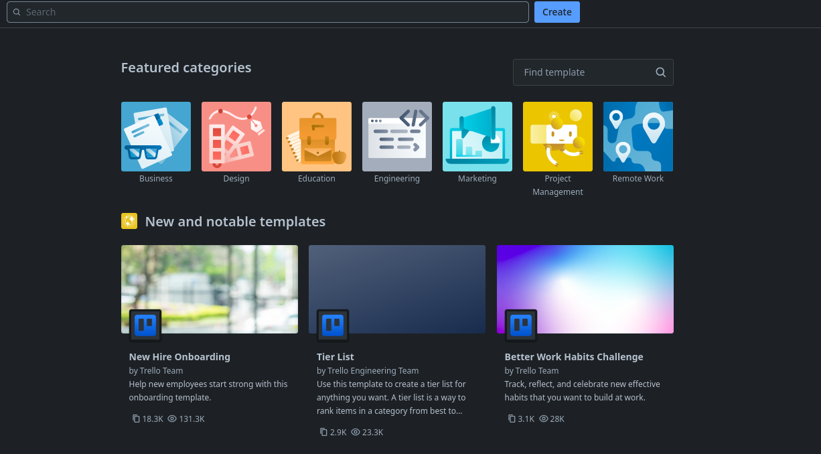Click the Trello logo on New Hire Onboarding card
Image resolution: width=821 pixels, height=454 pixels.
[x=145, y=325]
